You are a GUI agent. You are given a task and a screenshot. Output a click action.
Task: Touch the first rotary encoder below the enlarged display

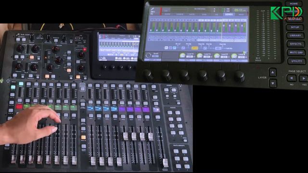(x=148, y=75)
